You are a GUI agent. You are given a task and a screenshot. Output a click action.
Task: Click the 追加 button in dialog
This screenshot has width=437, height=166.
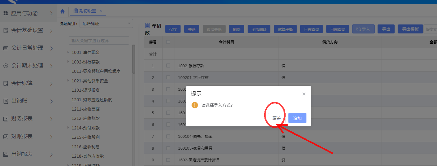coord(297,118)
